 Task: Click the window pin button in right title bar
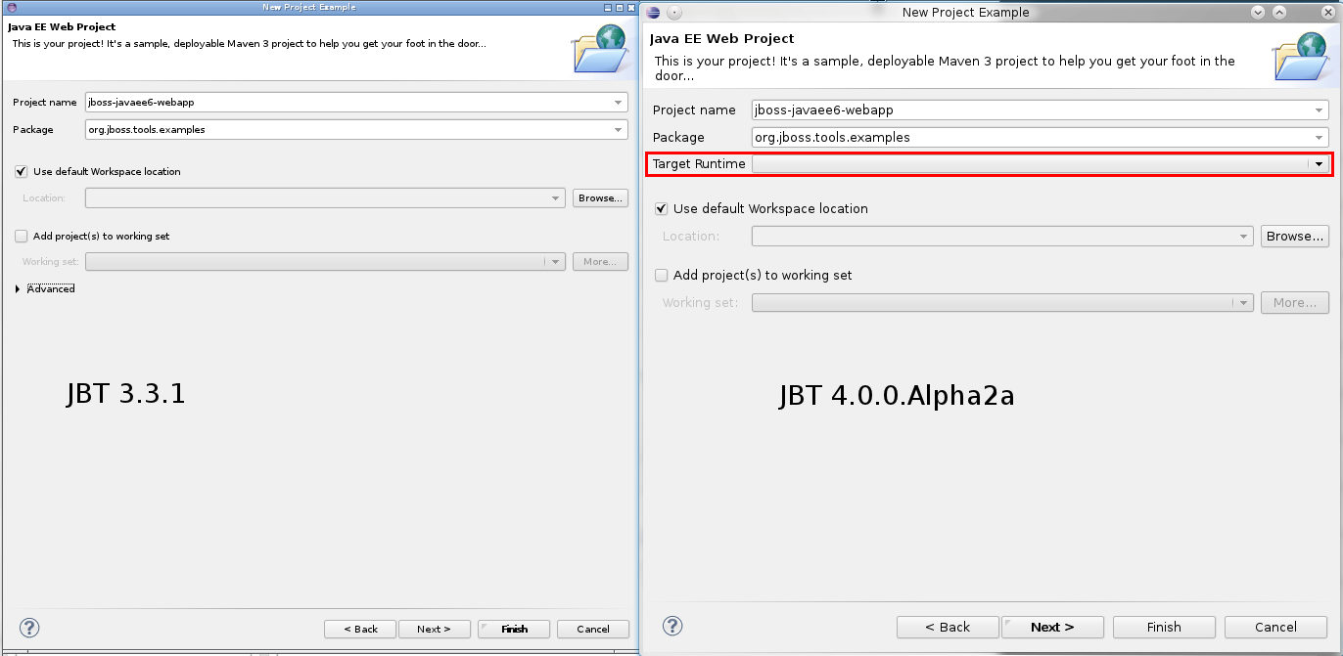[x=674, y=12]
